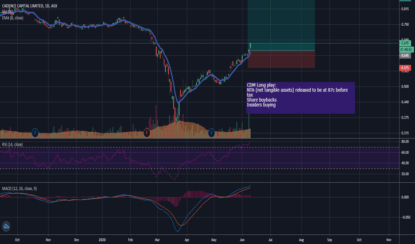Screen dimensions: 415x244
Task: Click the dividend 'D' marker in late October 2019
Action: [x=35, y=133]
